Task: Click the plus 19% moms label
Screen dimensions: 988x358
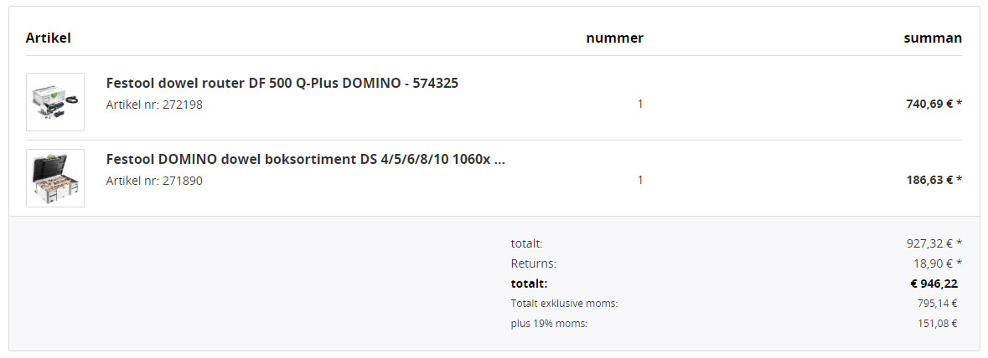Action: (x=549, y=324)
